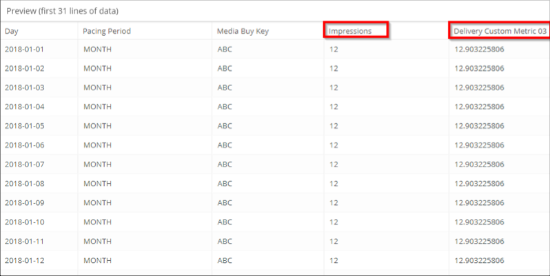Click 12.903225806 in the 2018-01-01 row
Image resolution: width=550 pixels, height=276 pixels.
(480, 50)
